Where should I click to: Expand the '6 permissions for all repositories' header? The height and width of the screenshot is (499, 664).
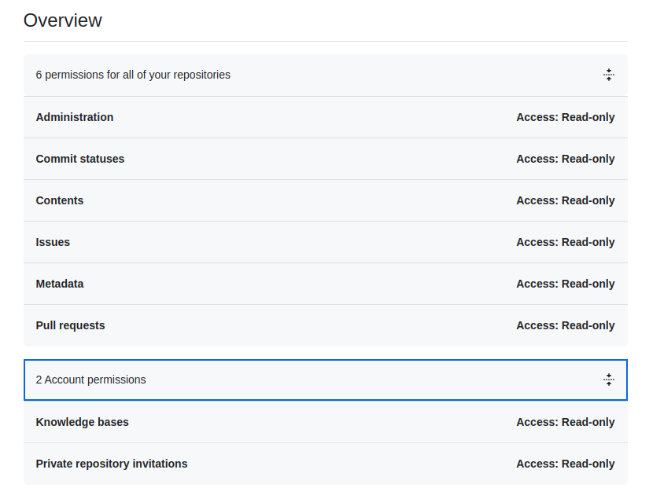(x=133, y=75)
